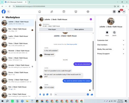Open Annabel - 2 Beds 1 Bath House chat
The height and width of the screenshot is (103, 129).
point(17,66)
